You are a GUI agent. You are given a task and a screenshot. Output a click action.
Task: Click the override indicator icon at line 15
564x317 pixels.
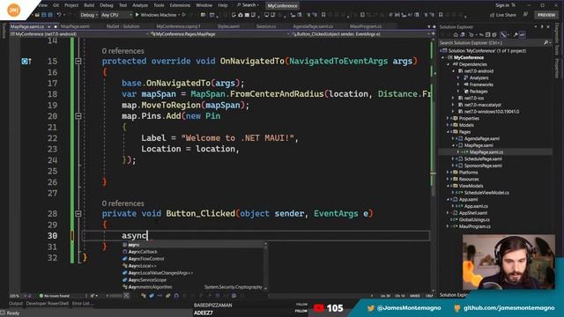26,61
